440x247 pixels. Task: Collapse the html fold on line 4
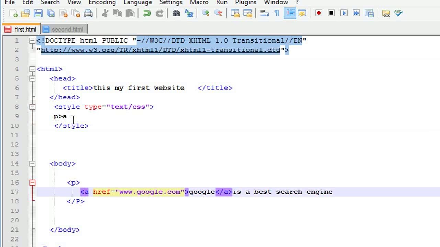32,69
